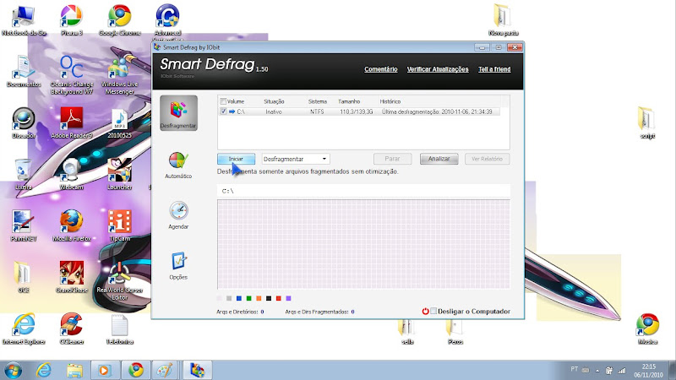Select the script folder on desktop
676x380 pixels.
647,122
